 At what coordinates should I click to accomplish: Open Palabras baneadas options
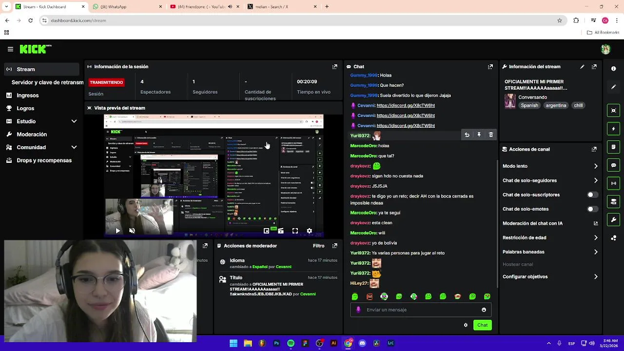pyautogui.click(x=550, y=252)
